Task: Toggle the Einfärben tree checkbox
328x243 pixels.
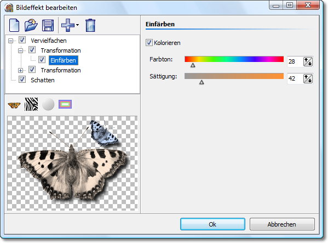Action: (42, 60)
